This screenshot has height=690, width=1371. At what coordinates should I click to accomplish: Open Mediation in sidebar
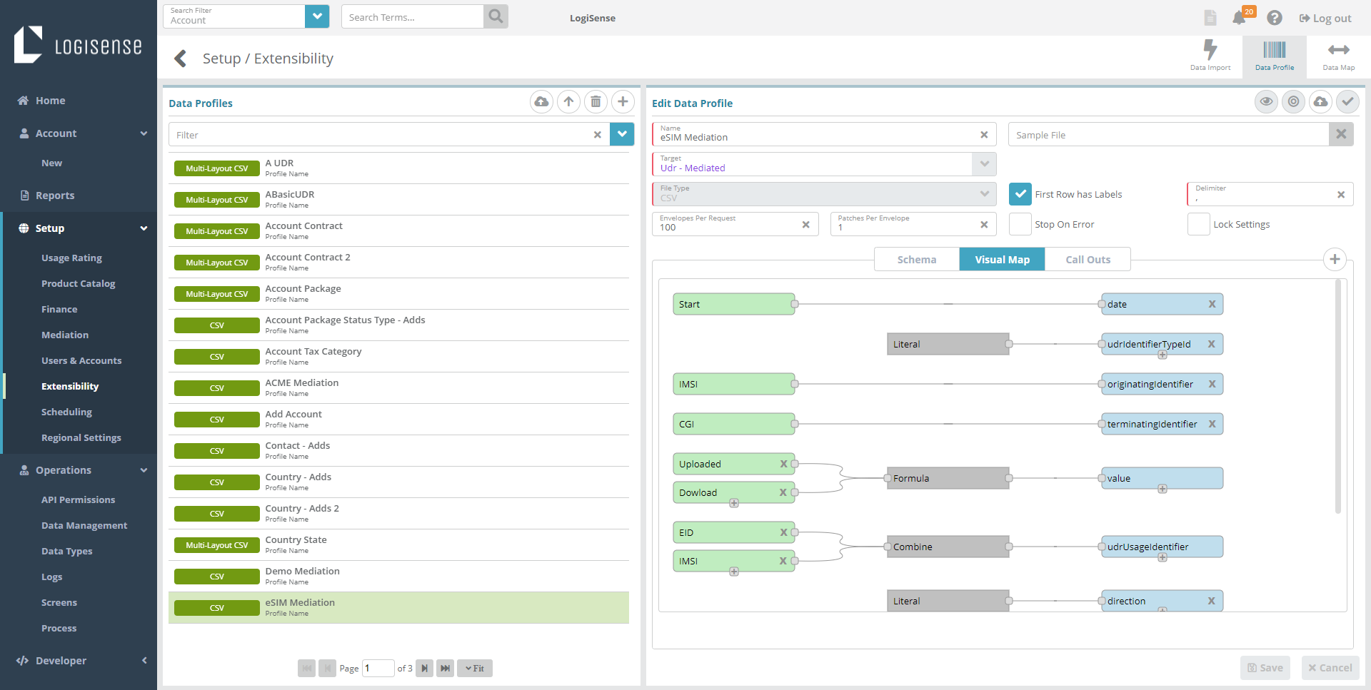pos(65,335)
